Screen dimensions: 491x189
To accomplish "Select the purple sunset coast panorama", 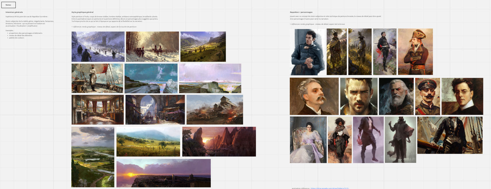I will pyautogui.click(x=163, y=173).
